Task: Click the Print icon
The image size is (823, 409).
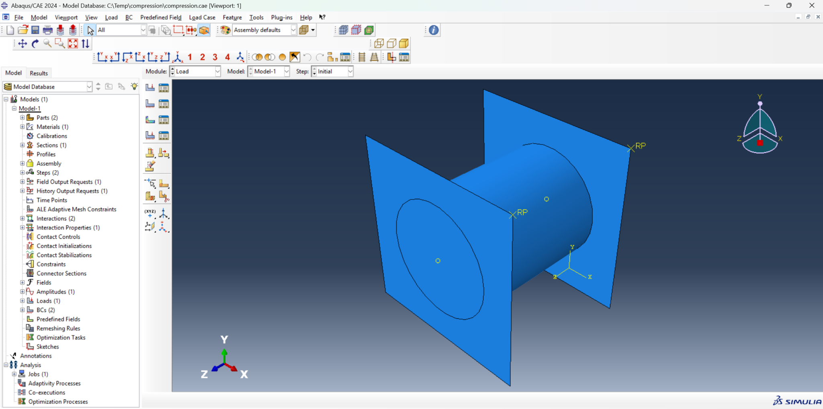Action: coord(48,30)
